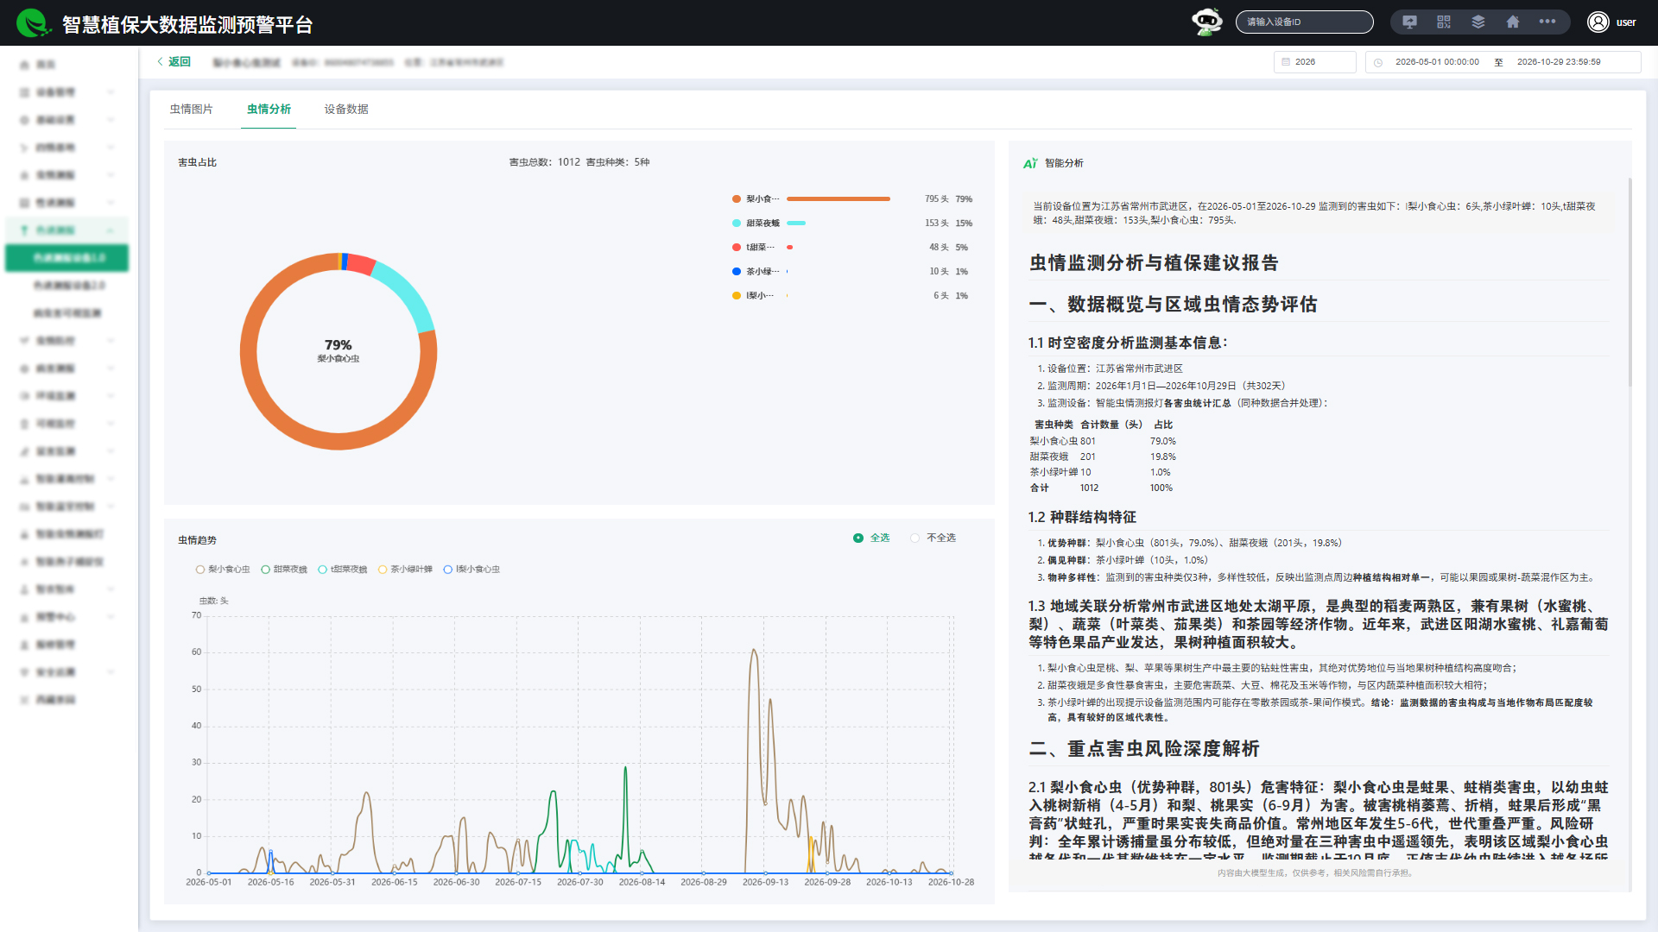
Task: Click the 2026-09-13 label on trend axis
Action: 765,883
